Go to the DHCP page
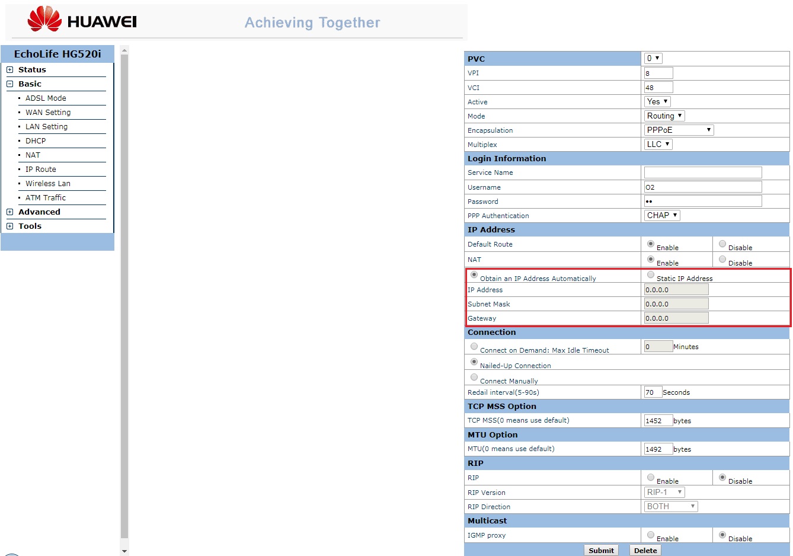 (x=36, y=141)
